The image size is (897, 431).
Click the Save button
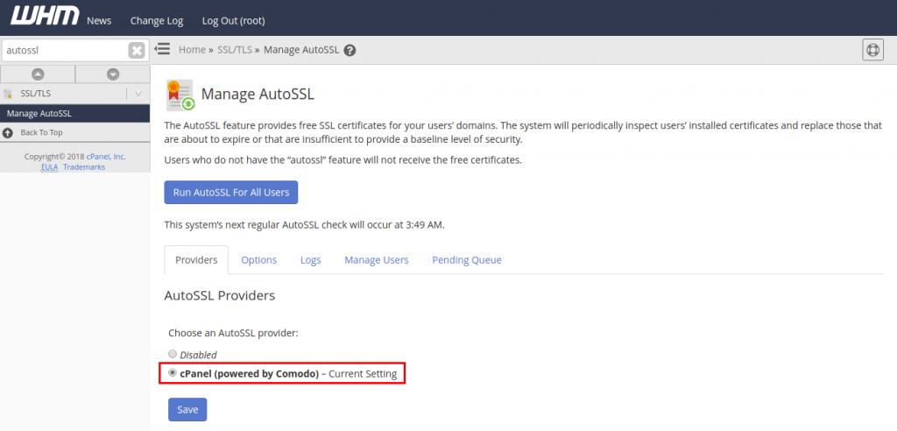point(187,409)
